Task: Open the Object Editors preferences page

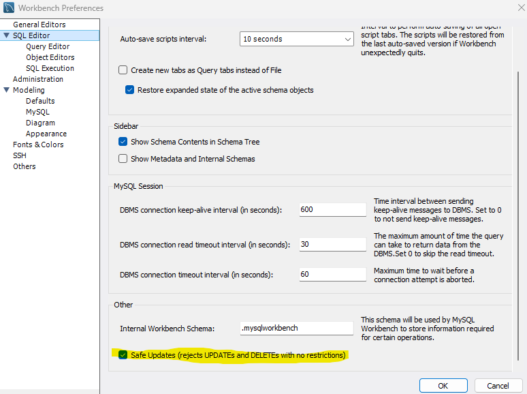Action: (x=50, y=57)
